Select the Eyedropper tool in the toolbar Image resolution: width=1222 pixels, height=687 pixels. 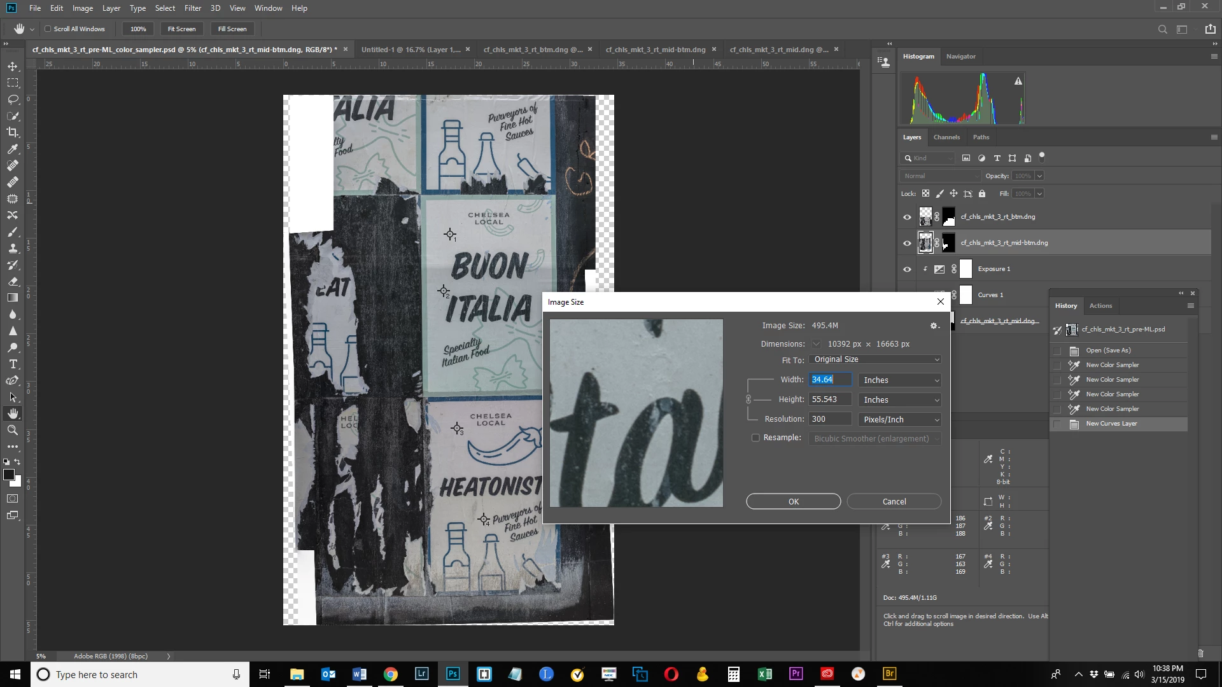pyautogui.click(x=12, y=149)
